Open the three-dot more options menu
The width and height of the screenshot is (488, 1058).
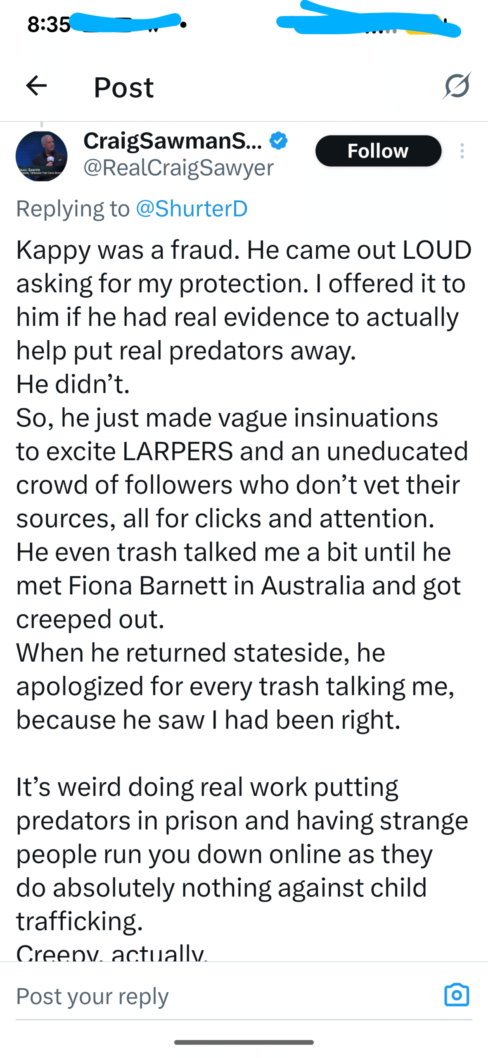462,151
